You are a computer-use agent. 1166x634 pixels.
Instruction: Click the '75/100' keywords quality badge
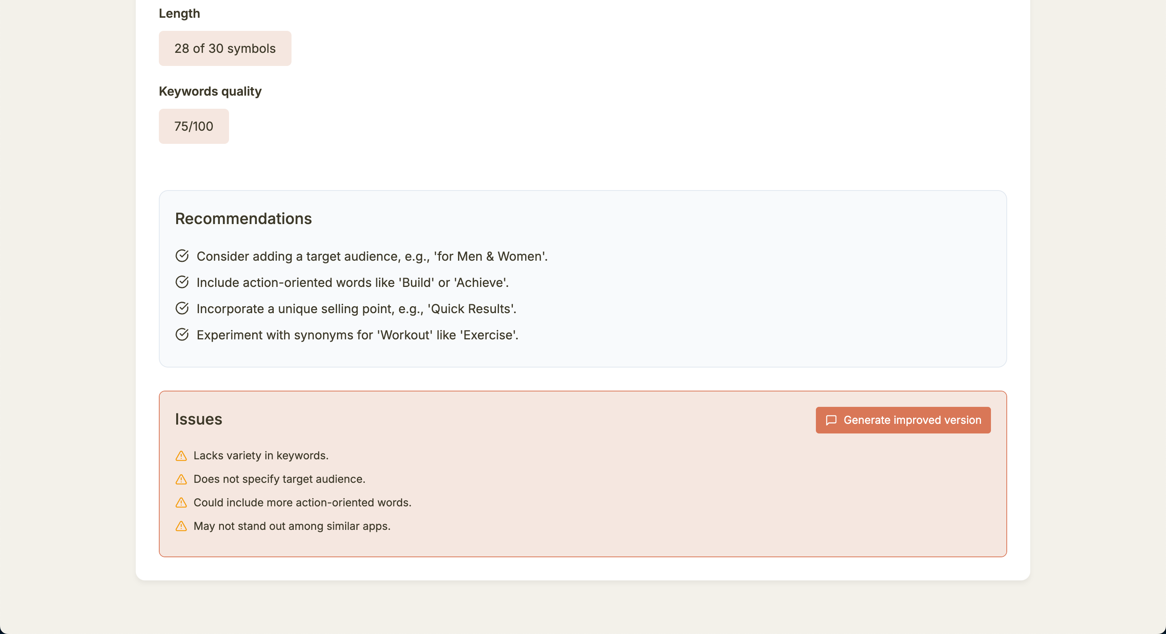(x=194, y=126)
